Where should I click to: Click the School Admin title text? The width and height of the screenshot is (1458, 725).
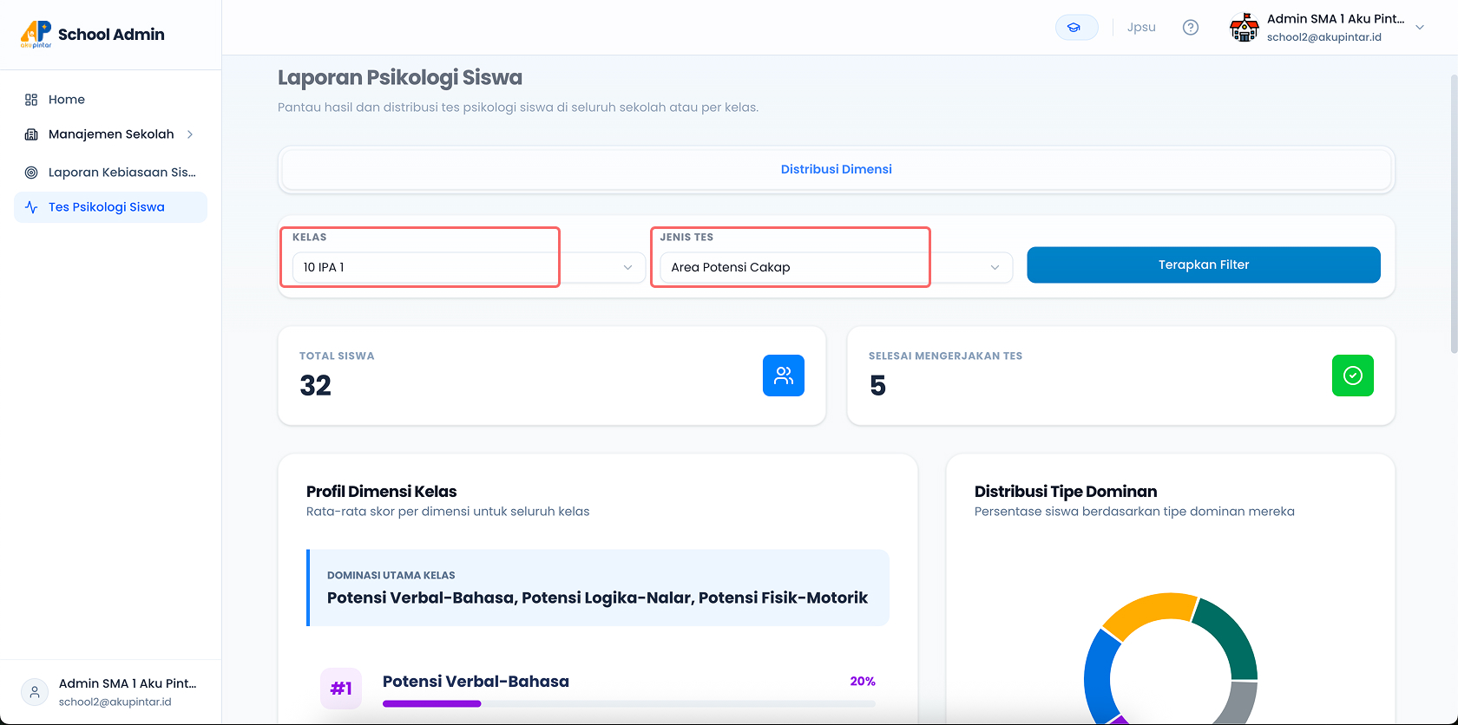111,35
